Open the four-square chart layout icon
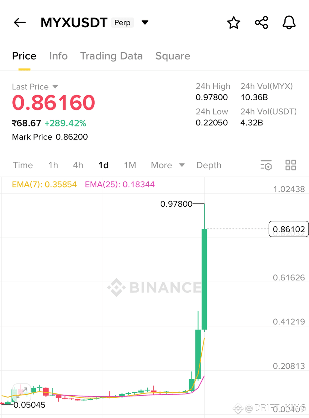The width and height of the screenshot is (309, 418). (x=291, y=165)
